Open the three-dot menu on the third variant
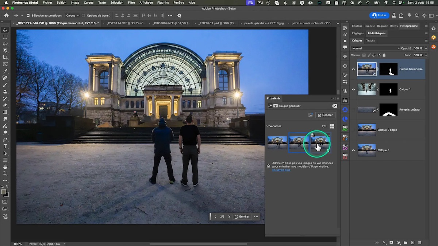 click(328, 135)
